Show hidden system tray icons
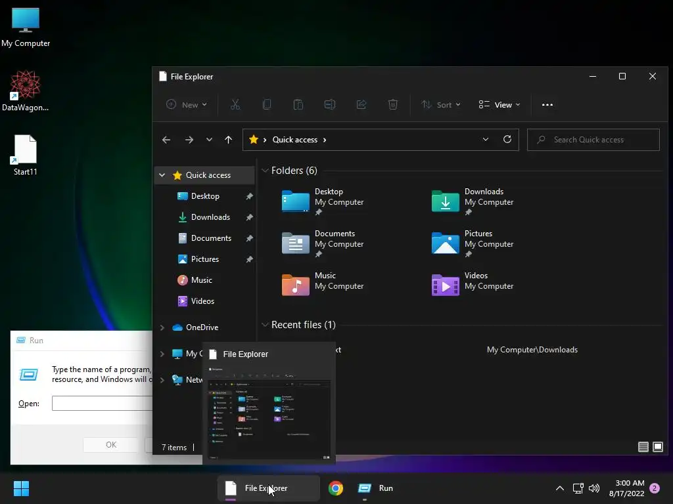Screen dimensions: 673x504 click(x=560, y=488)
